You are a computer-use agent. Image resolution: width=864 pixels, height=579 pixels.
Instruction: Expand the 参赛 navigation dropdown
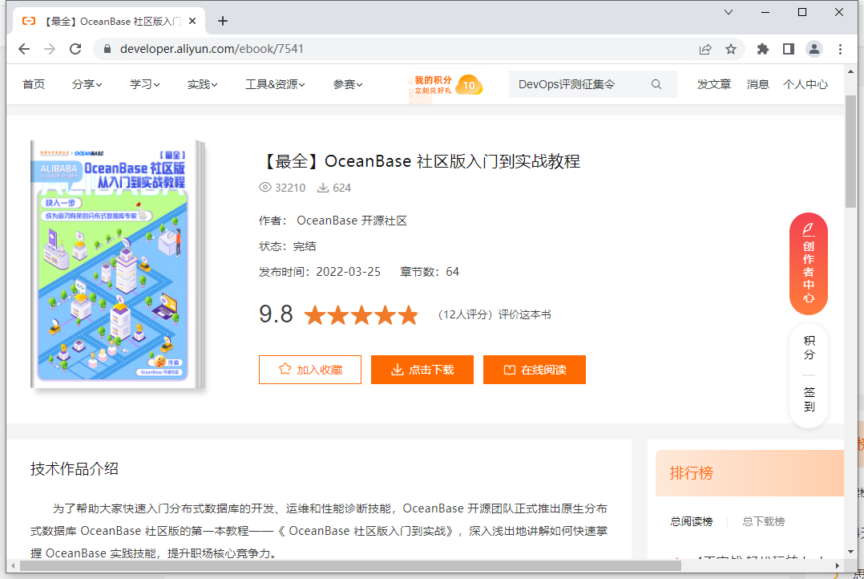point(348,84)
